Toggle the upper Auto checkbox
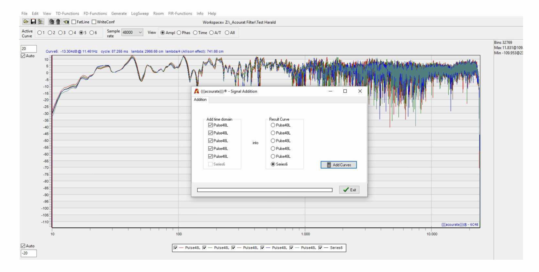The width and height of the screenshot is (539, 272). point(23,56)
